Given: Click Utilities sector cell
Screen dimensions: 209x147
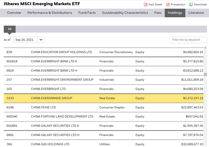Looking at the screenshot, I should click(105, 144).
